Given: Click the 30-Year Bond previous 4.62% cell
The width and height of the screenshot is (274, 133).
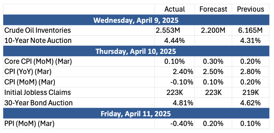Looking at the screenshot, I should (x=250, y=103).
